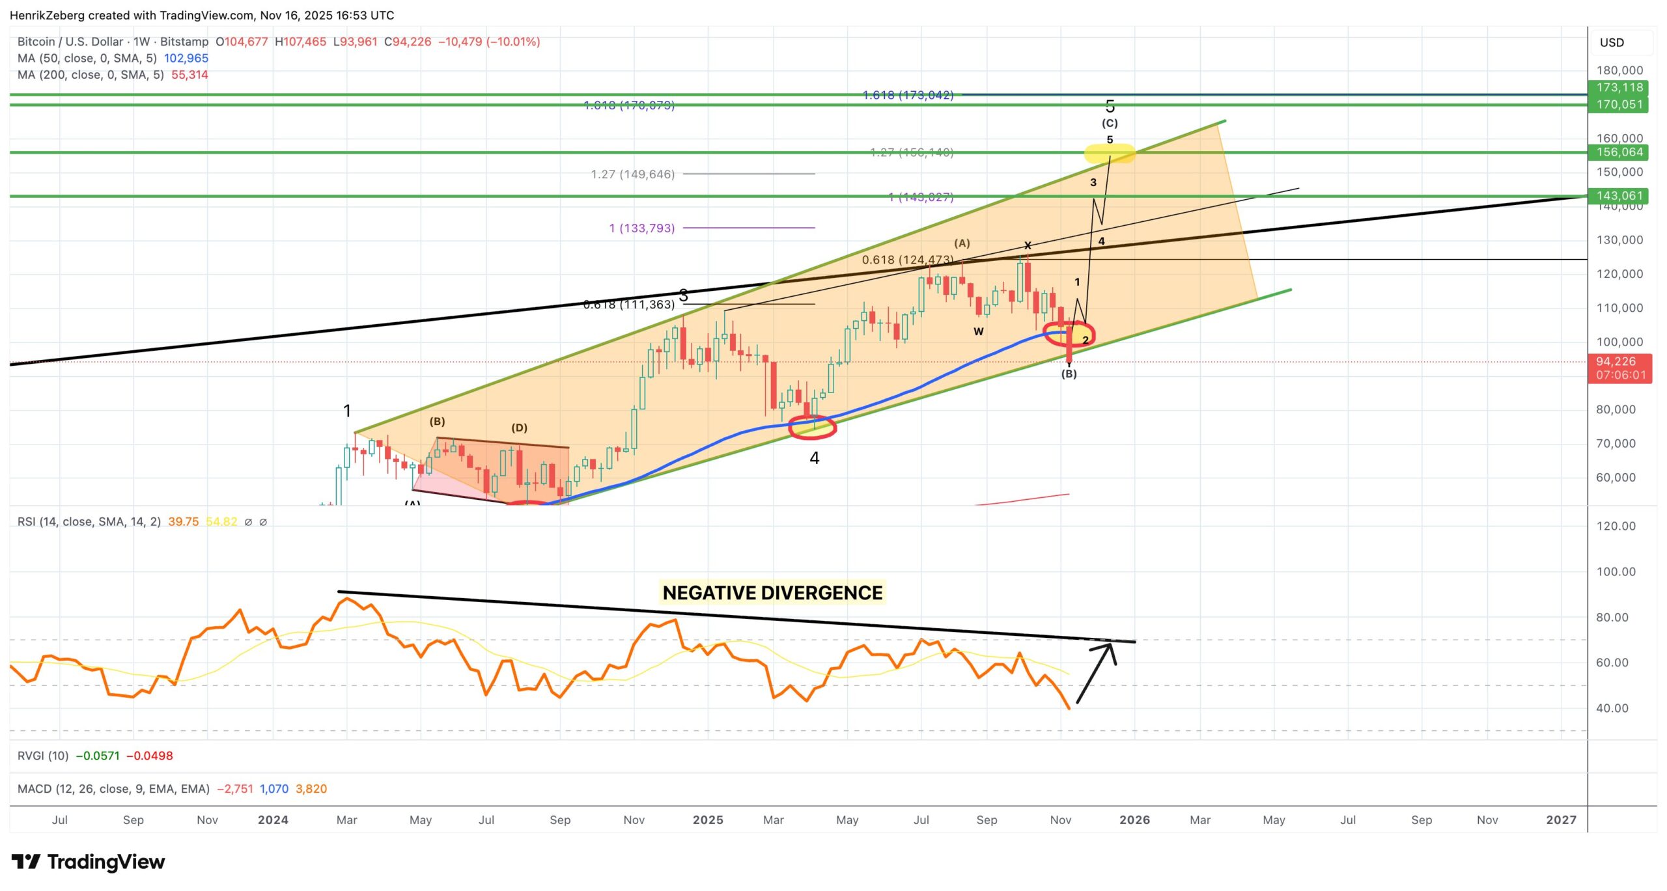Click the large wave 5 label at chart top
1667x891 pixels.
tap(1110, 105)
